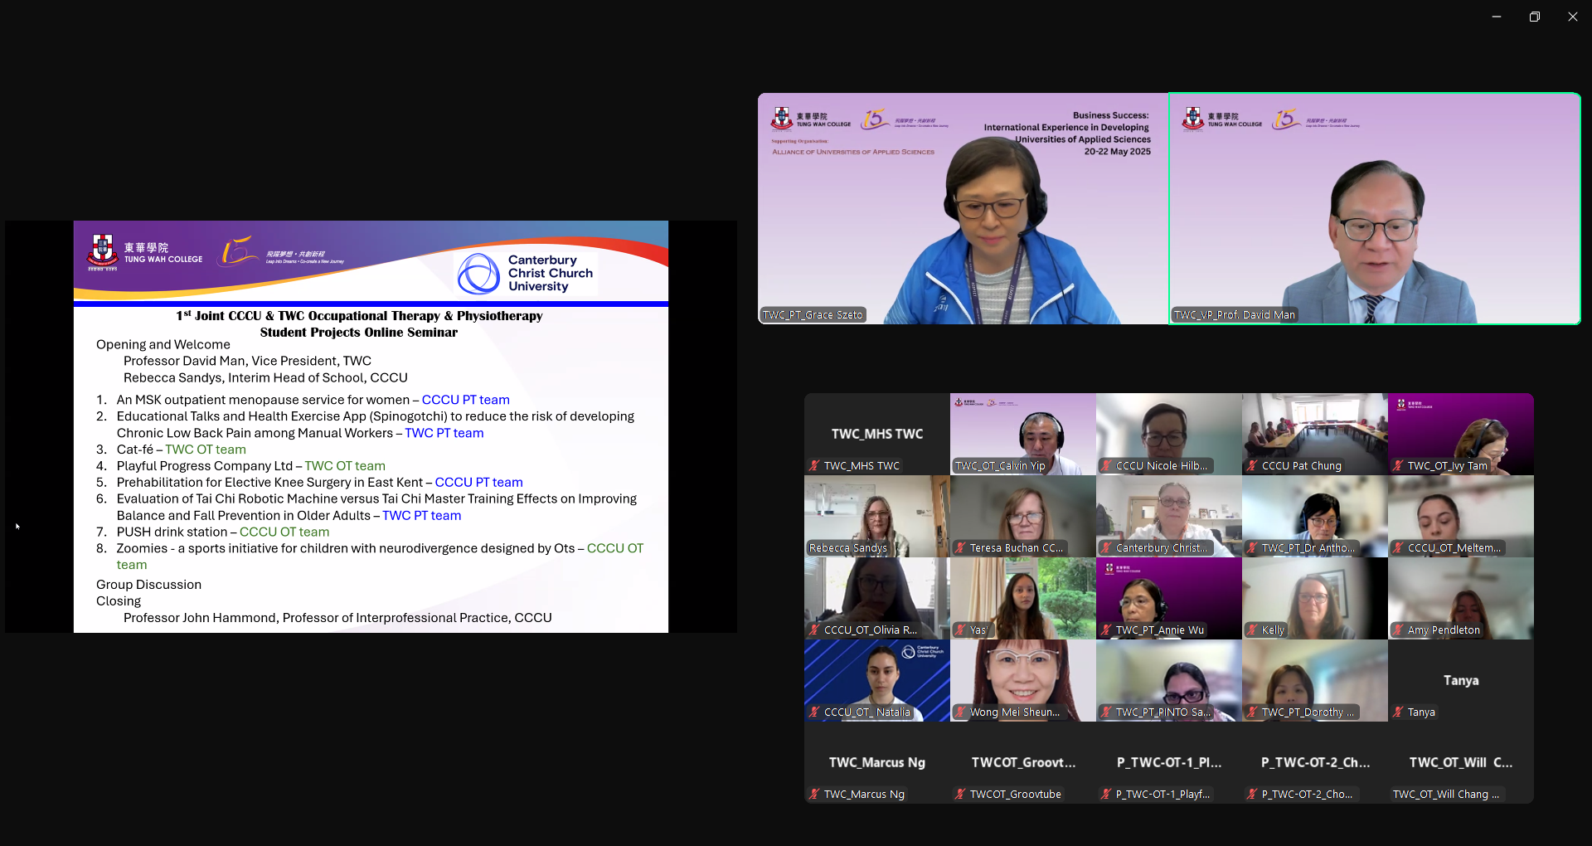Viewport: 1592px width, 846px height.
Task: Click muted mic icon for P_TWC-OT-2_Cho...
Action: [x=1252, y=795]
